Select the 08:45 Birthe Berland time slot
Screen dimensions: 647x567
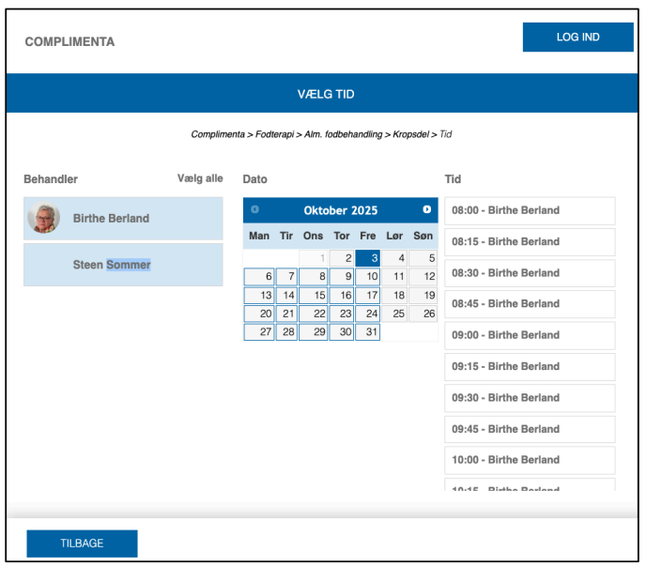[x=530, y=304]
